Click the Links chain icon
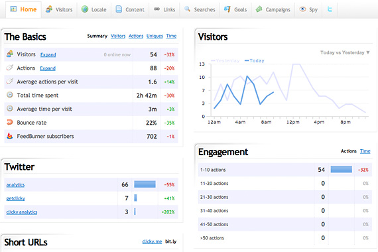This screenshot has height=252, width=378. pos(157,9)
